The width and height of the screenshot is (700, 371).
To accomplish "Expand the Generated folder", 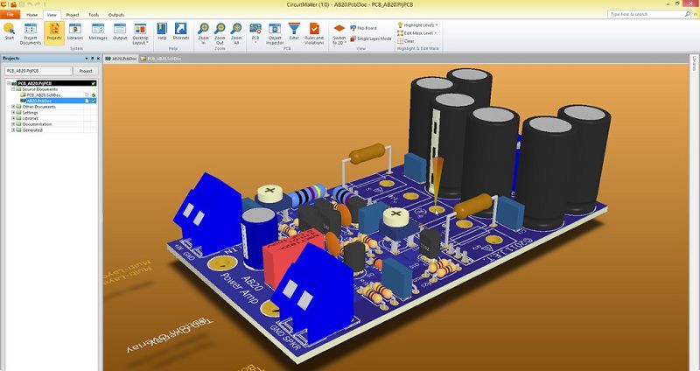I will coord(13,129).
